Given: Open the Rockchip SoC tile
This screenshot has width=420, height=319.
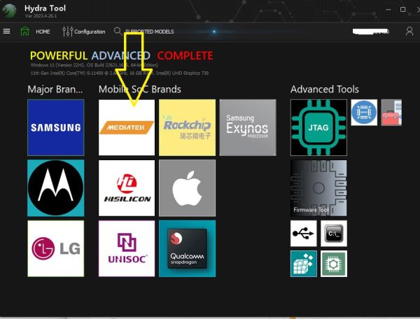Looking at the screenshot, I should tap(187, 127).
